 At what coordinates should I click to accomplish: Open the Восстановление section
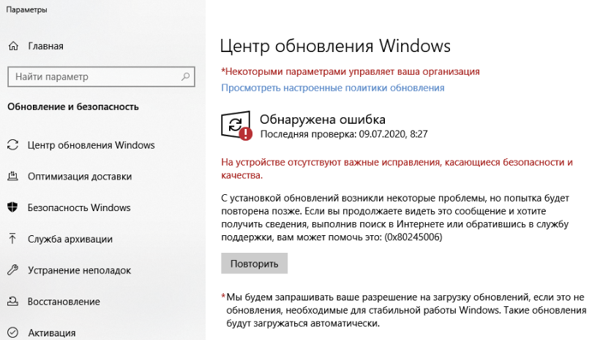coord(64,302)
